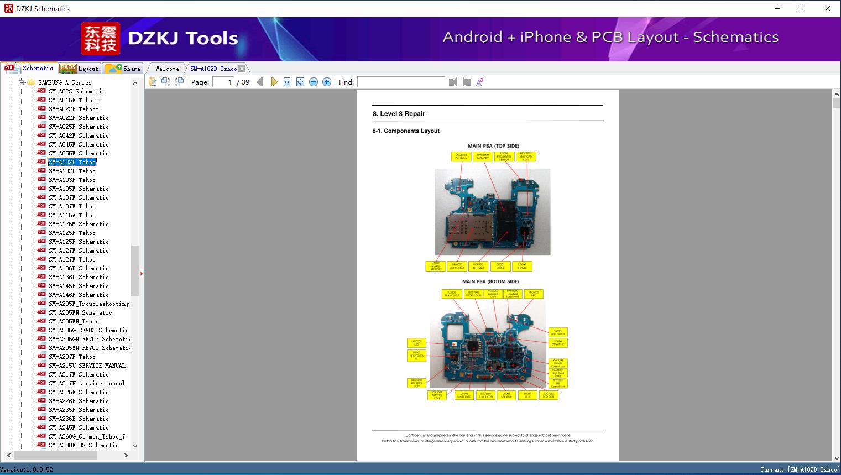The height and width of the screenshot is (475, 841).
Task: Select the highlighted SM-A102D Tshoo item
Action: [x=72, y=162]
